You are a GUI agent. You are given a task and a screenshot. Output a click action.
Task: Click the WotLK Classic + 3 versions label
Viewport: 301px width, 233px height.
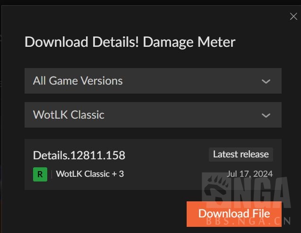click(x=90, y=174)
